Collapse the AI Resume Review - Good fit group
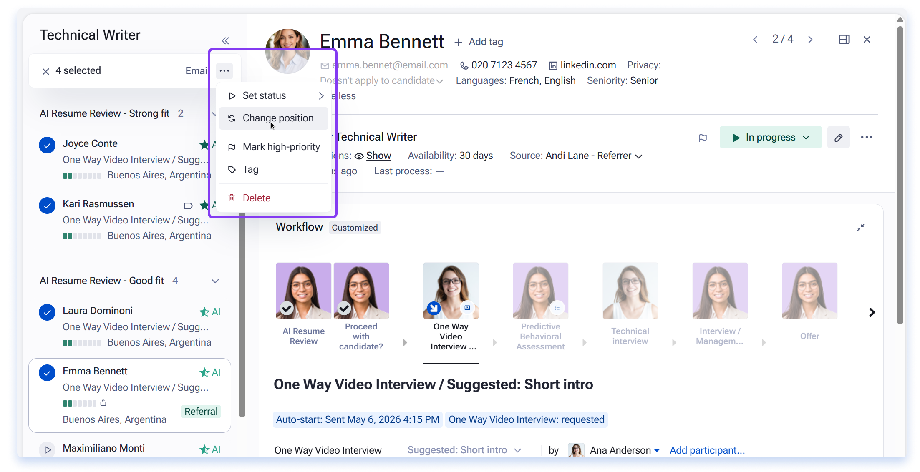The height and width of the screenshot is (472, 920). (x=215, y=281)
